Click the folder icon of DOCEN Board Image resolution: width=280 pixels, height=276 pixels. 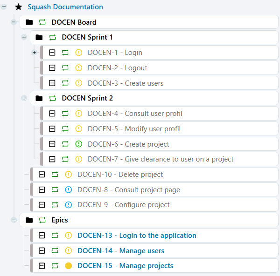pos(29,22)
